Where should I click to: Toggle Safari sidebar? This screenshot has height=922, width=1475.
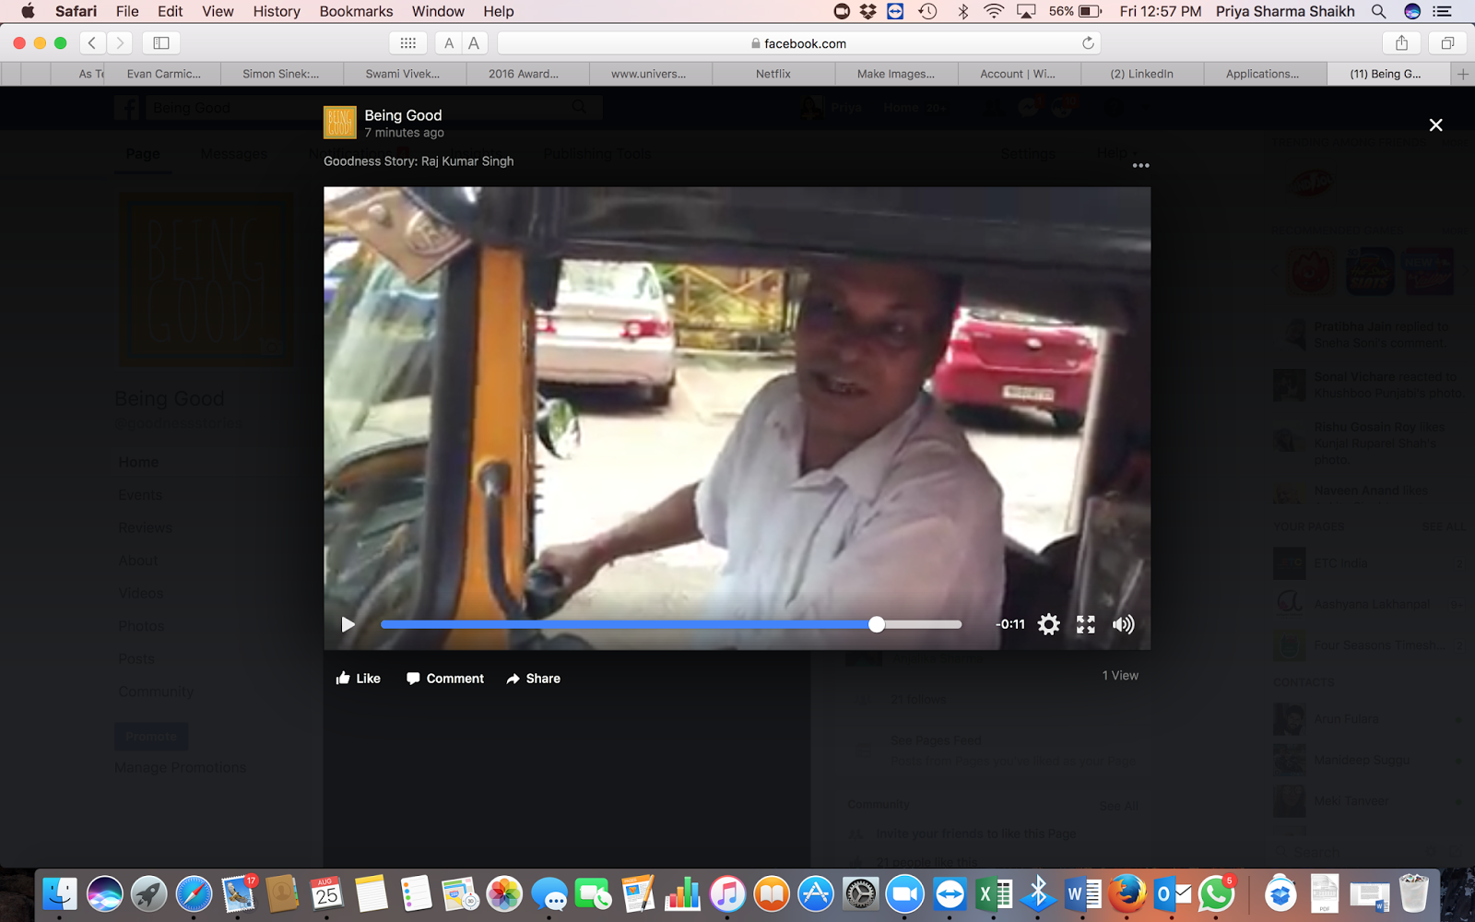click(x=161, y=42)
